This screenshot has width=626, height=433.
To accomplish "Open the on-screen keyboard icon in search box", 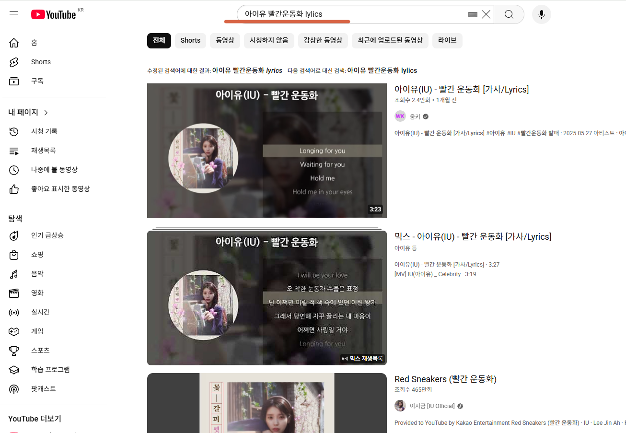I will (x=473, y=14).
